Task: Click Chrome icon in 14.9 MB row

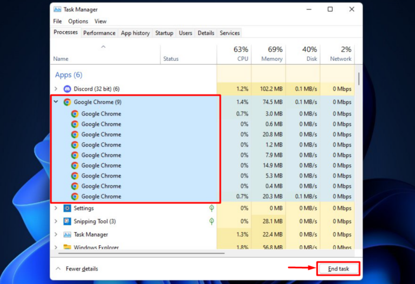Action: pyautogui.click(x=75, y=165)
